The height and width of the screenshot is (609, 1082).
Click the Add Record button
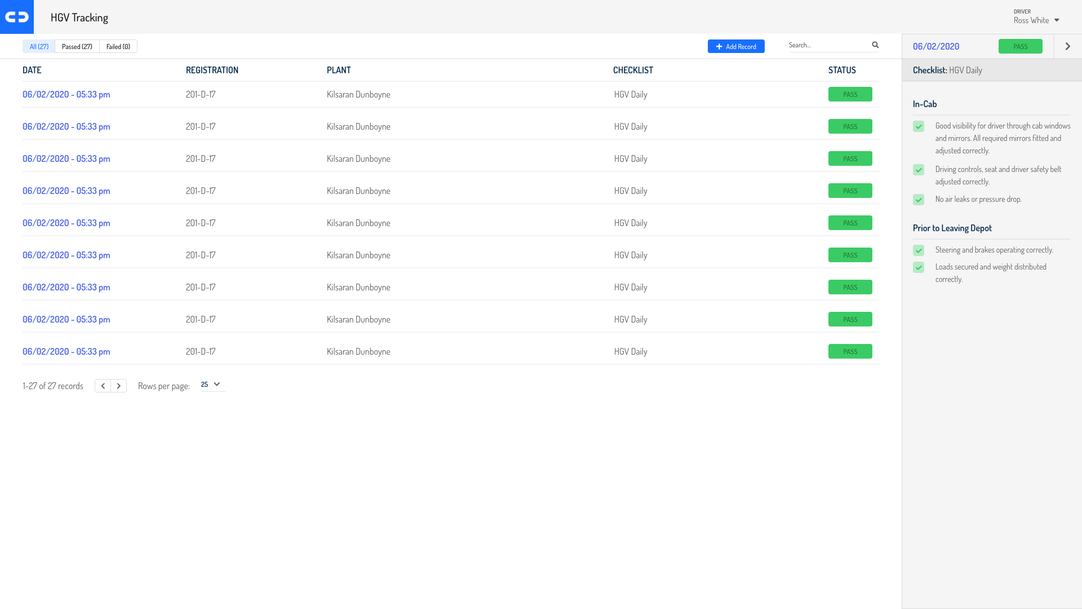(x=736, y=46)
